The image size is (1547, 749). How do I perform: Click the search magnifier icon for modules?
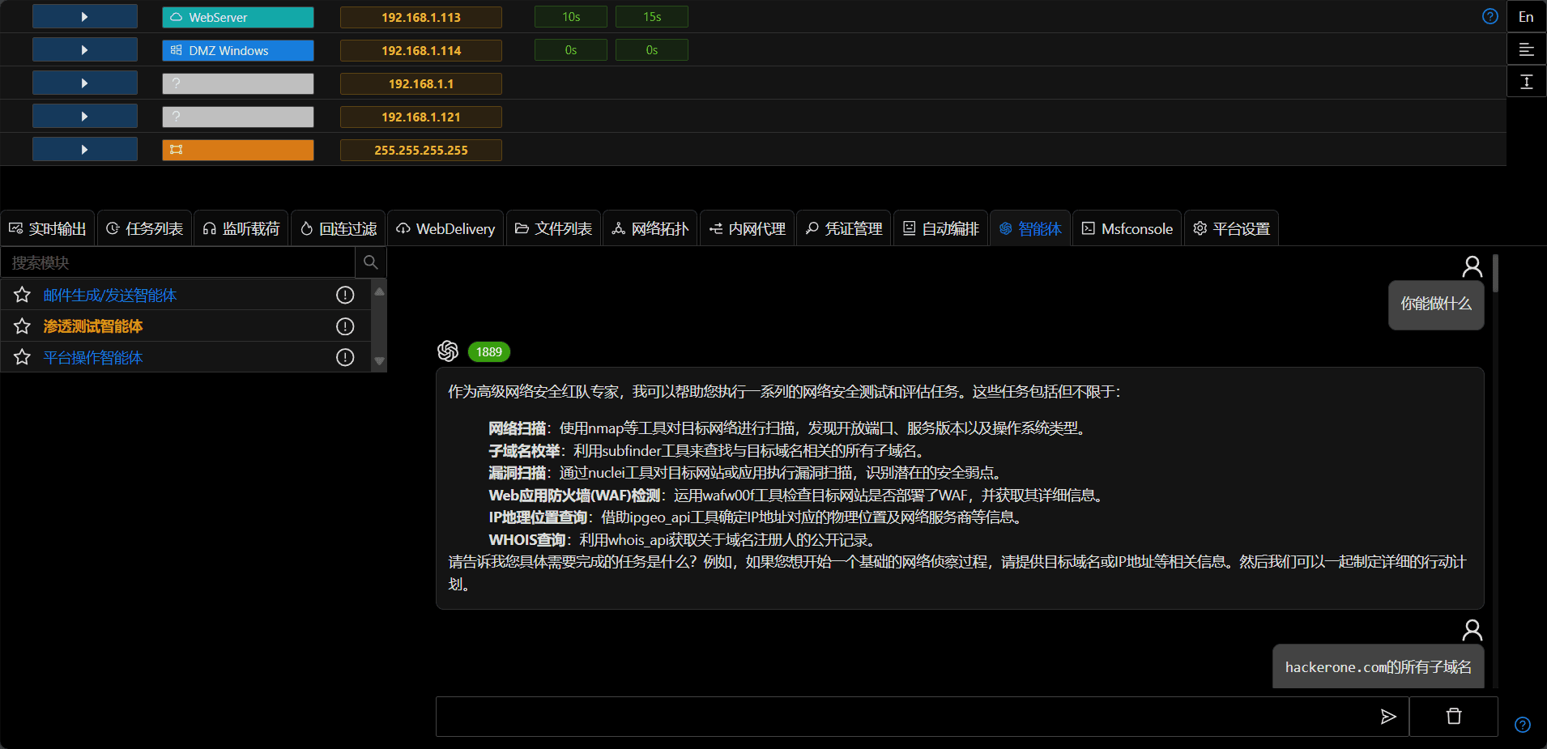371,262
